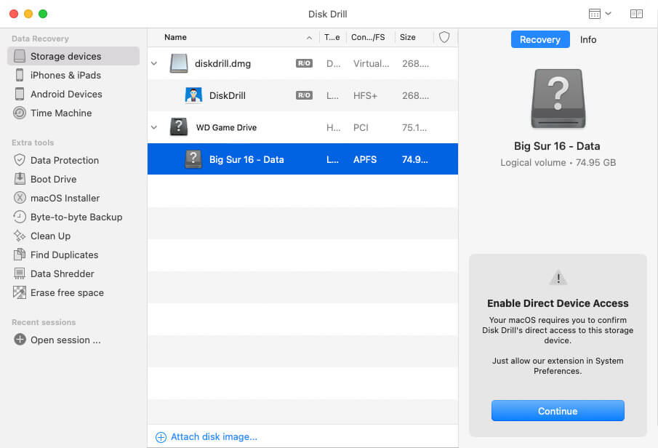Click the APFS cell of Big Sur row
The height and width of the screenshot is (448, 658).
[x=365, y=159]
